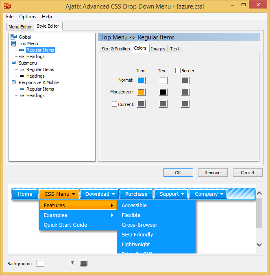Click Accessible in the preview submenu
This screenshot has height=275, width=270.
134,205
